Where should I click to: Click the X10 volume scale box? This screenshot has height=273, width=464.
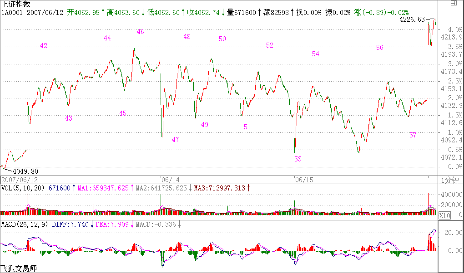[444, 216]
